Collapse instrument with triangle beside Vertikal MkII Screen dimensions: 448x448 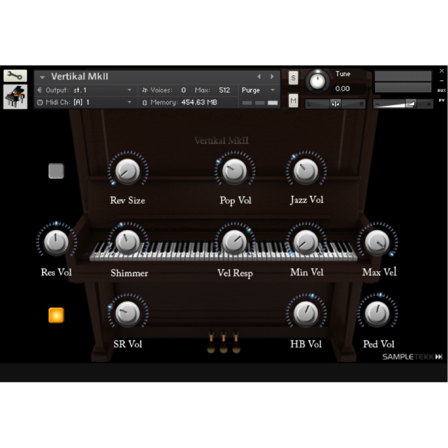coord(43,77)
